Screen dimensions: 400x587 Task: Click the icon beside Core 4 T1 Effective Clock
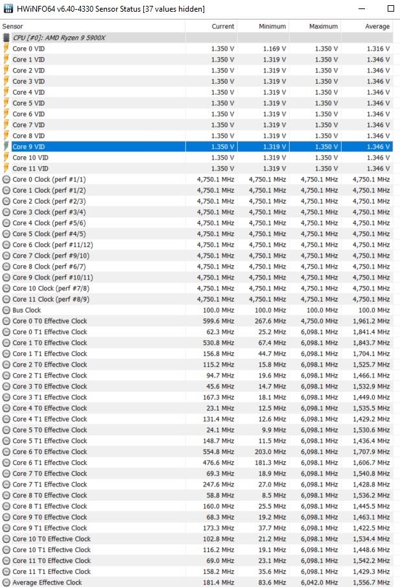pyautogui.click(x=6, y=419)
